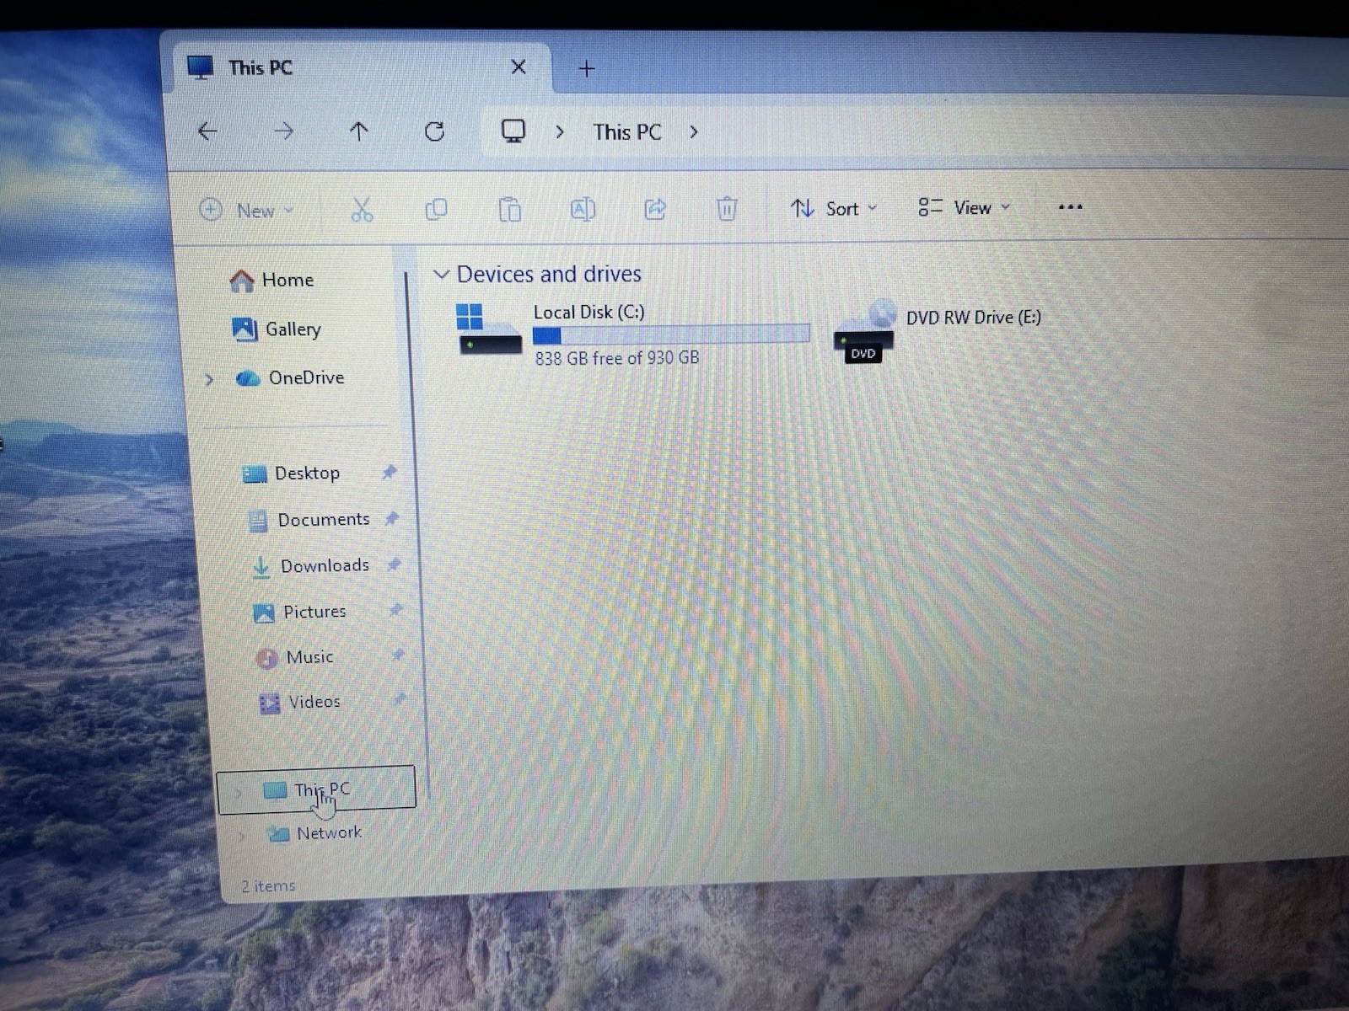Click the 838 GB free of 930 GB text
Image resolution: width=1349 pixels, height=1011 pixels.
click(616, 358)
